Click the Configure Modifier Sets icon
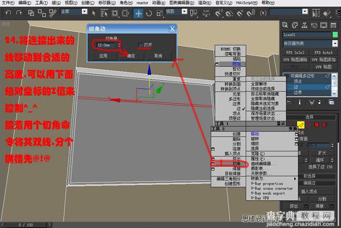Image resolution: width=341 pixels, height=228 pixels. click(331, 102)
